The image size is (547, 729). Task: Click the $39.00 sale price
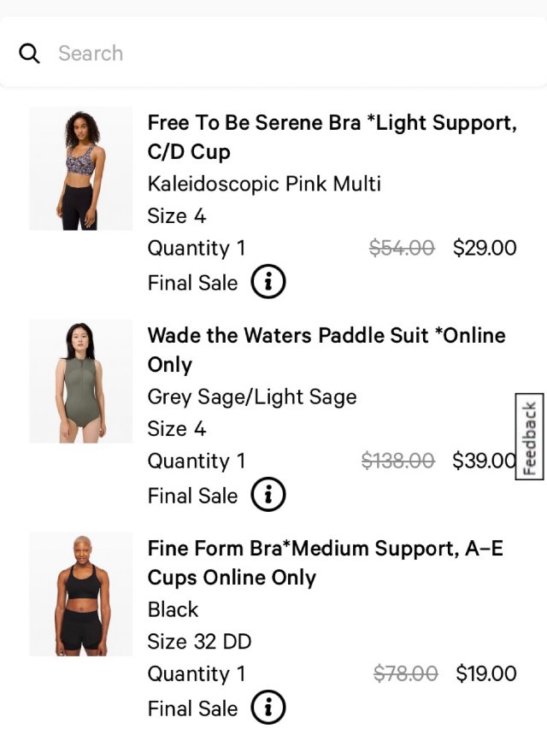tap(483, 461)
